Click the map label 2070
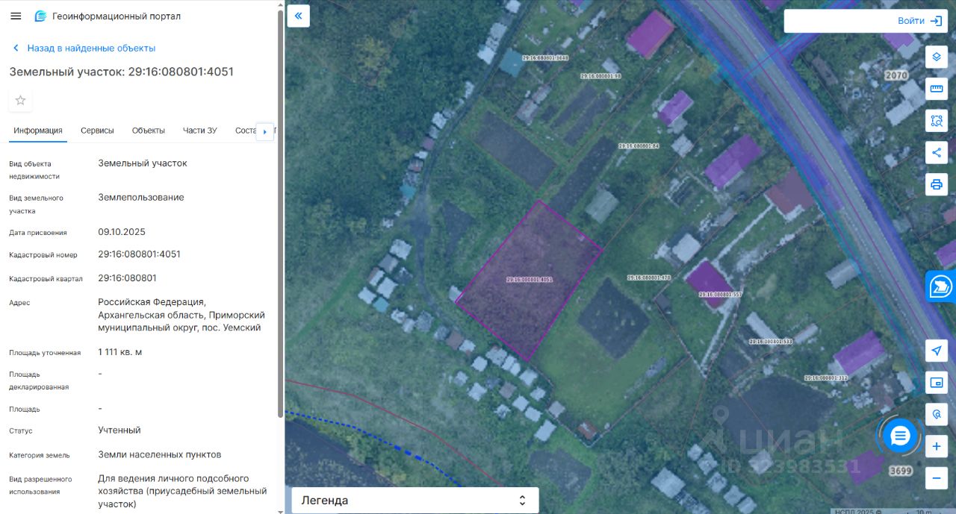This screenshot has width=956, height=514. point(896,75)
